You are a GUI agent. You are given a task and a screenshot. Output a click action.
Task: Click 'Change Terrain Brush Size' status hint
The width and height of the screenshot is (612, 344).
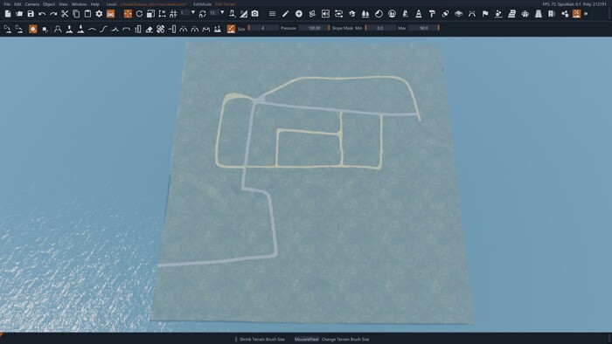(345, 340)
